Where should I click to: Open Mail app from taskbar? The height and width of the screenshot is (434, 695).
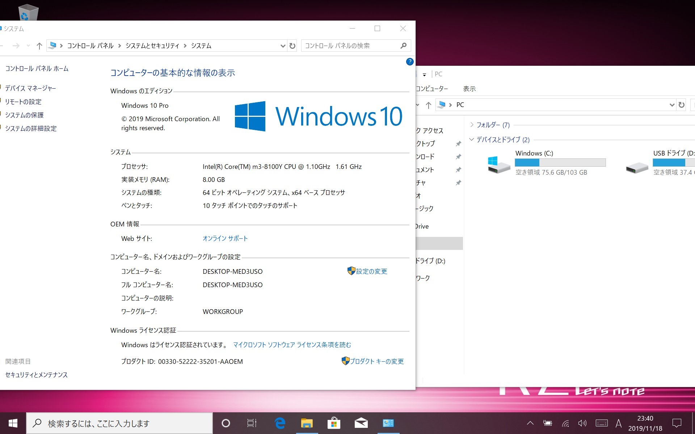point(361,423)
